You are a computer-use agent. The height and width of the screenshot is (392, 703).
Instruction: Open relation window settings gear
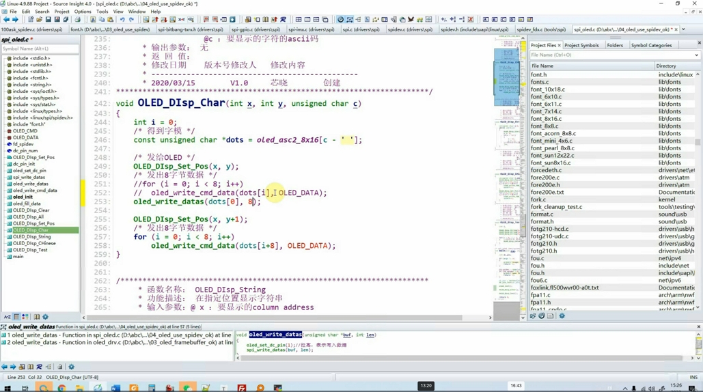[71, 367]
